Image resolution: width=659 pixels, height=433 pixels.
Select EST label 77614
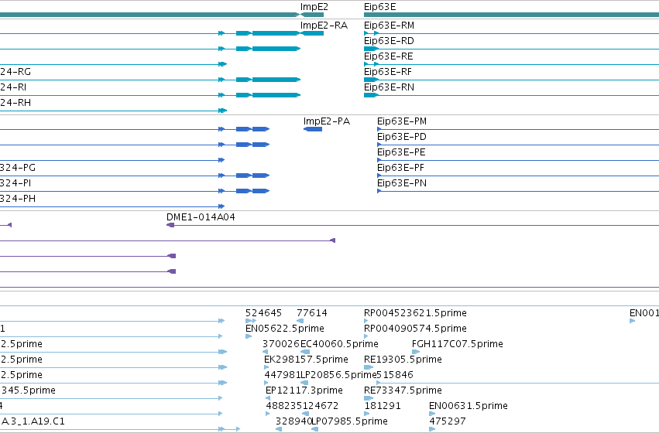pyautogui.click(x=312, y=313)
